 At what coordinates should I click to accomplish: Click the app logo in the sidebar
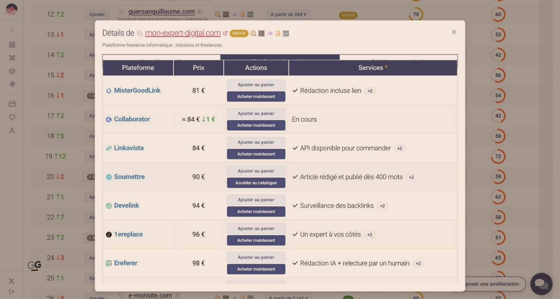coord(12,9)
